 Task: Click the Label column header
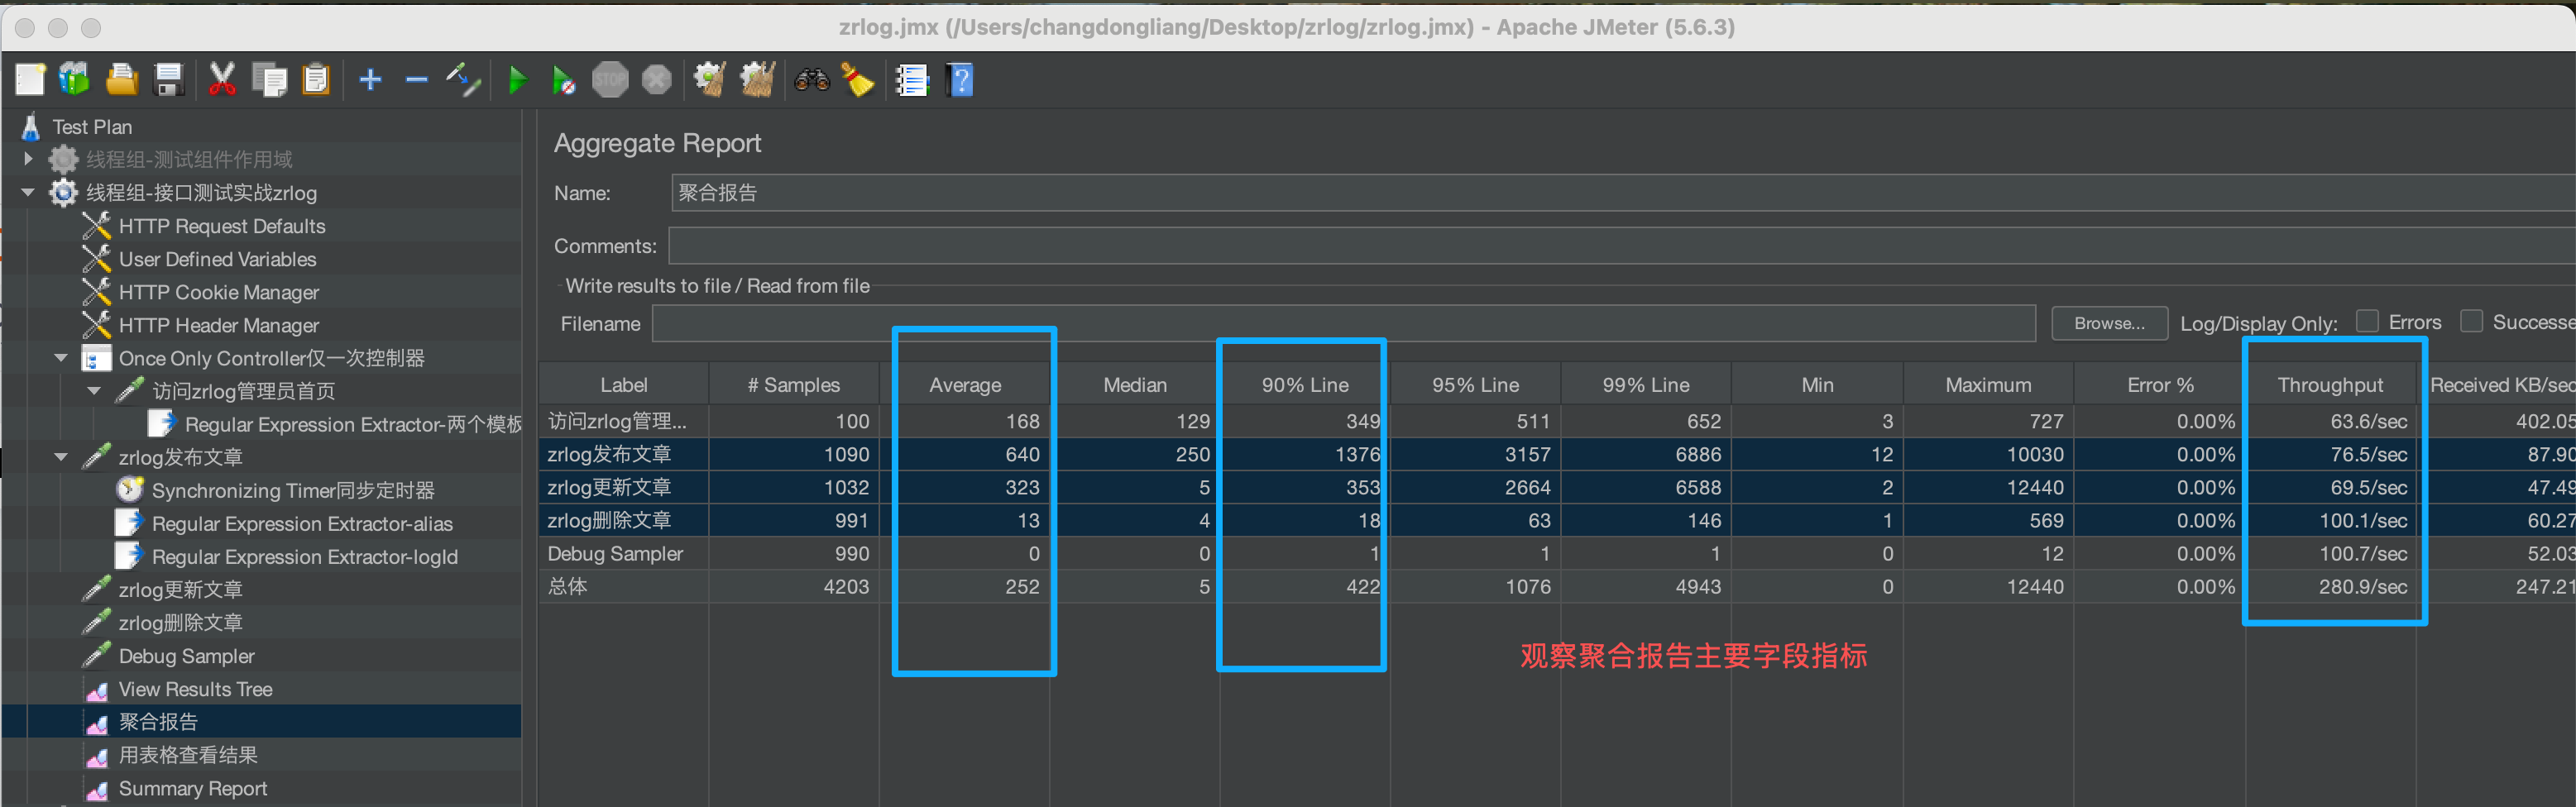click(x=624, y=385)
